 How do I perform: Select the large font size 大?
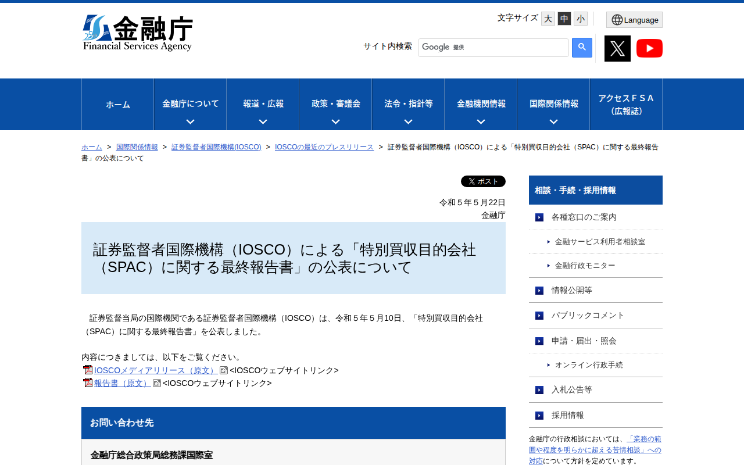pos(548,18)
